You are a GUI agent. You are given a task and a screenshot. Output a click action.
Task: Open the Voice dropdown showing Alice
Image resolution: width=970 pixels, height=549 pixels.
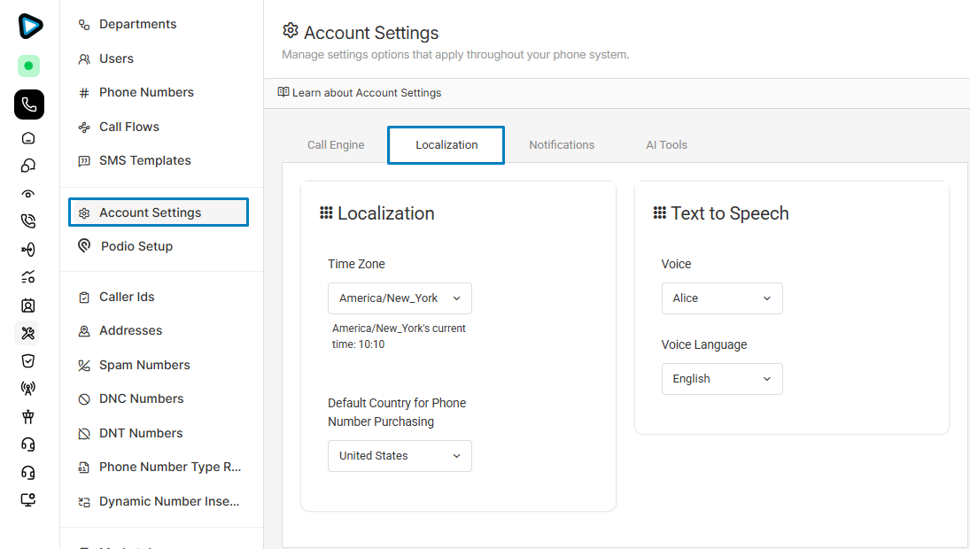(721, 298)
